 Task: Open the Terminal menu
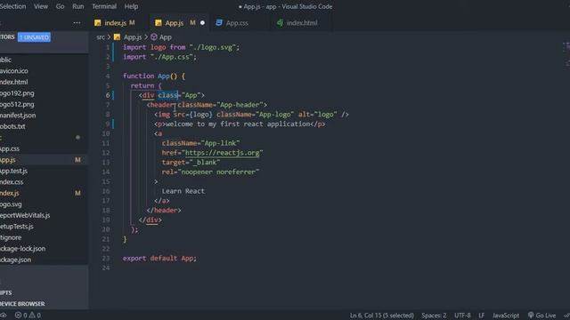pyautogui.click(x=104, y=6)
